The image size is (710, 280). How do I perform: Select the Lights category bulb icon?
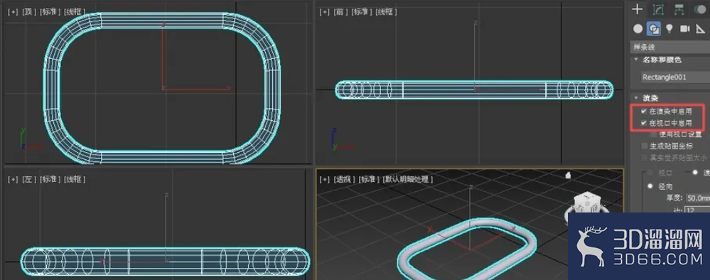click(x=669, y=28)
